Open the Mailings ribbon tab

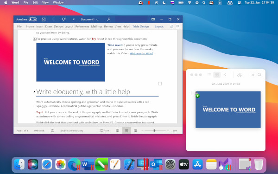(x=96, y=26)
